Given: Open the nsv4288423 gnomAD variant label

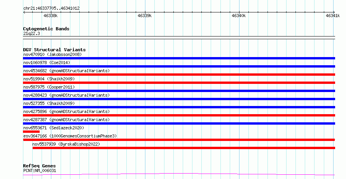Looking at the screenshot, I should pyautogui.click(x=66, y=95).
